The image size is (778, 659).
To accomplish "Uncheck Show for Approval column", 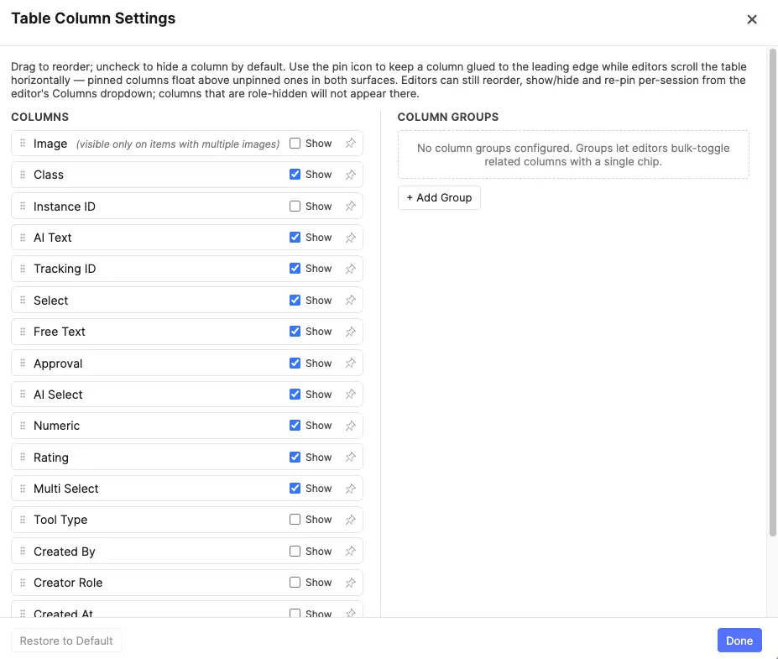I will click(x=295, y=363).
